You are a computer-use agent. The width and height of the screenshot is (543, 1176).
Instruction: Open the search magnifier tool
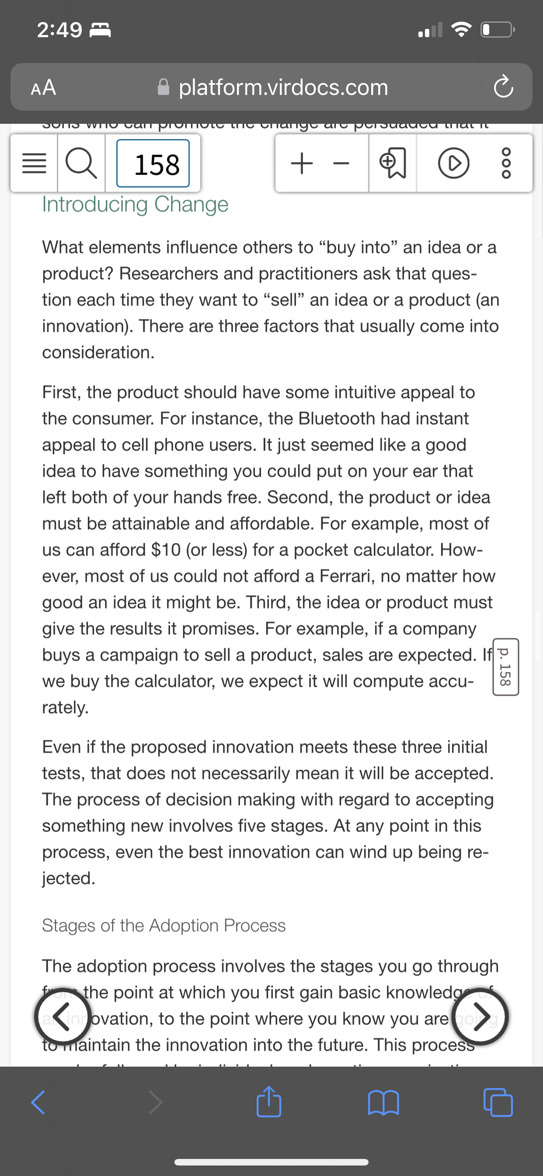(x=82, y=164)
